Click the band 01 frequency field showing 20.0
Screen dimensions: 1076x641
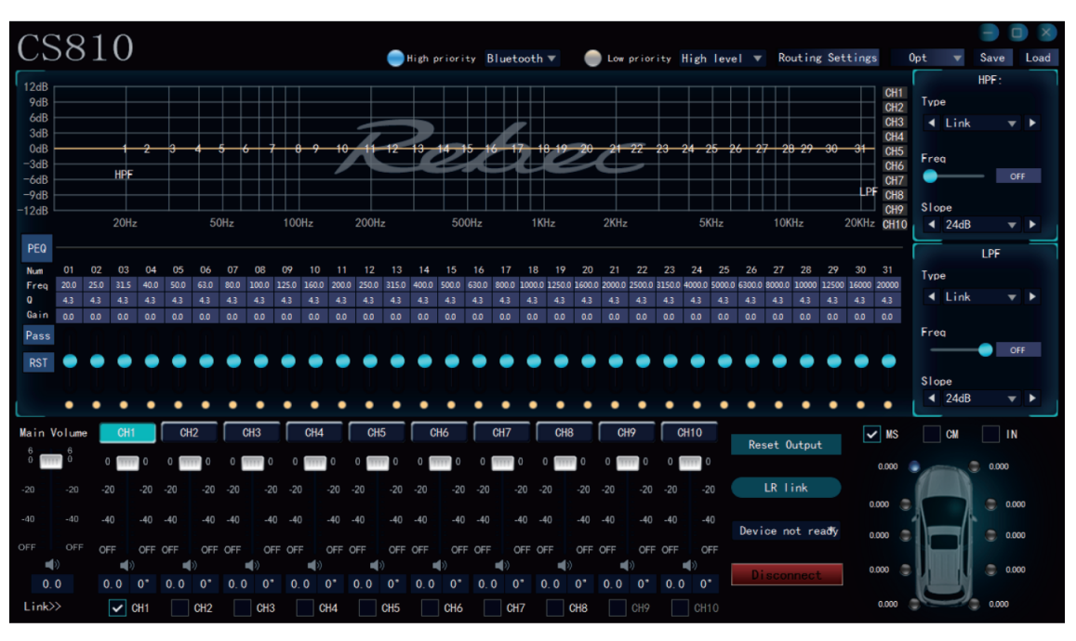(x=69, y=285)
